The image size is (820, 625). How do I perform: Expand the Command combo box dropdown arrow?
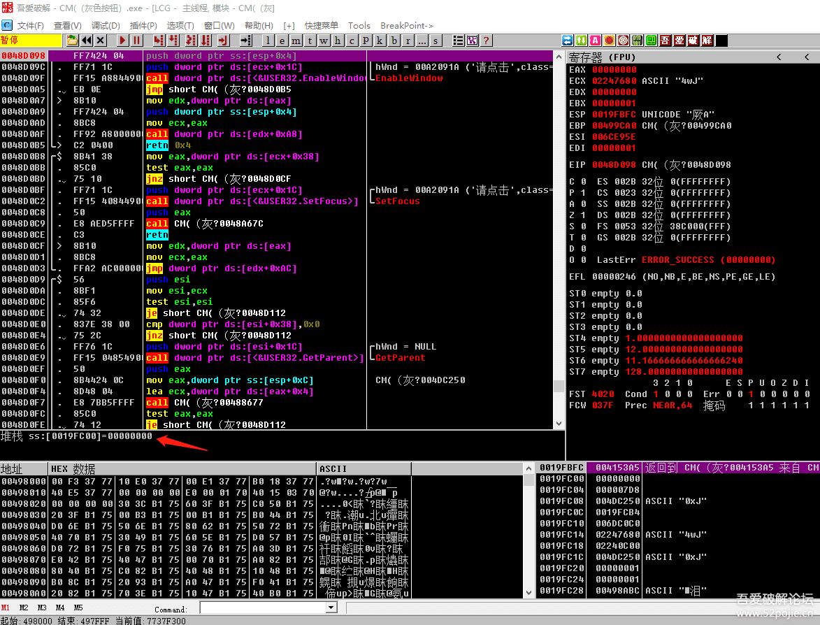coord(332,608)
